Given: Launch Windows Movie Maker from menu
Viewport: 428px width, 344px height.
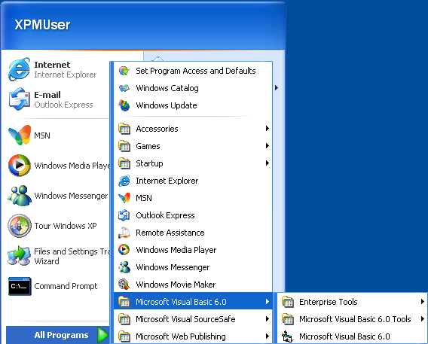Looking at the screenshot, I should (193, 285).
